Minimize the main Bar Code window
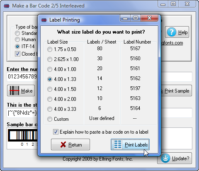 pos(163,4)
